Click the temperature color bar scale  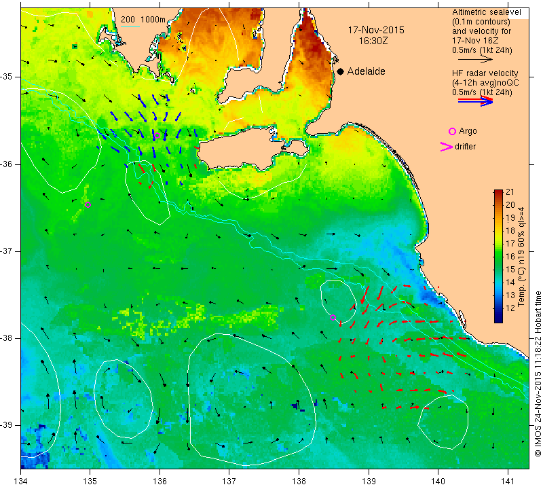pyautogui.click(x=498, y=256)
